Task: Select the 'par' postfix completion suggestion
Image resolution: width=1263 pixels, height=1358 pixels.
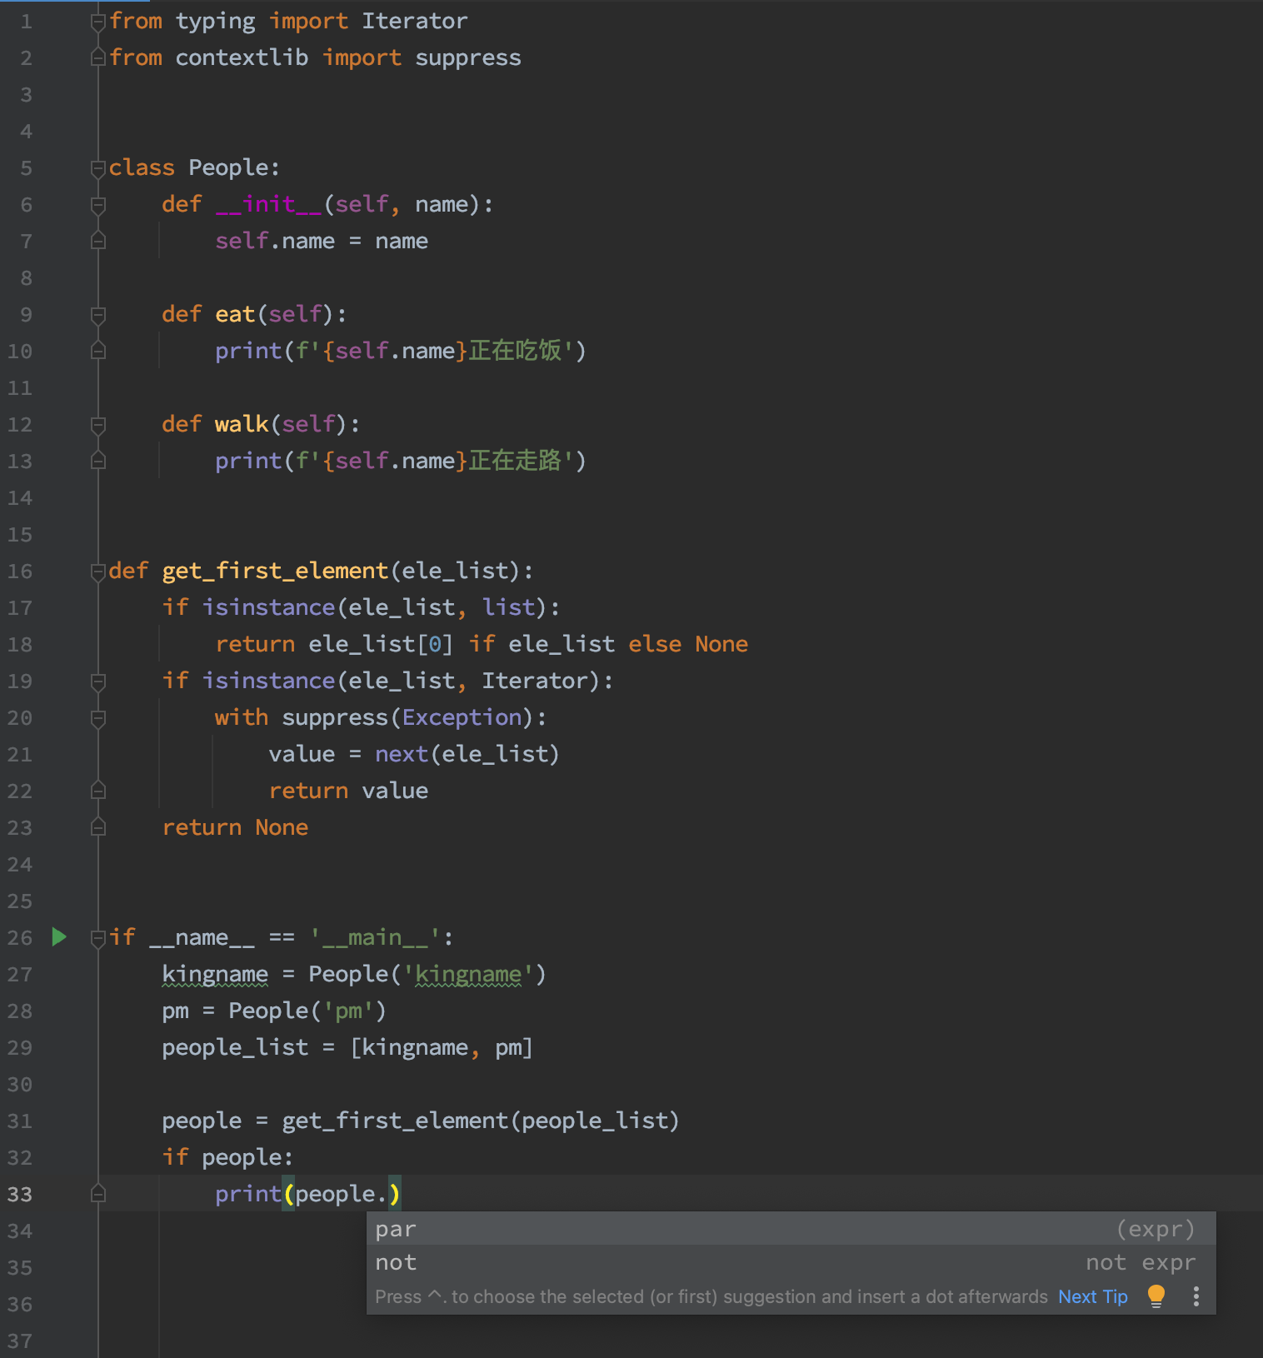Action: point(791,1229)
